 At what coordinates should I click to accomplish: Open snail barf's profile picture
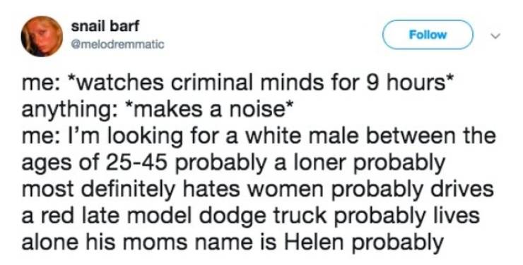[x=42, y=36]
